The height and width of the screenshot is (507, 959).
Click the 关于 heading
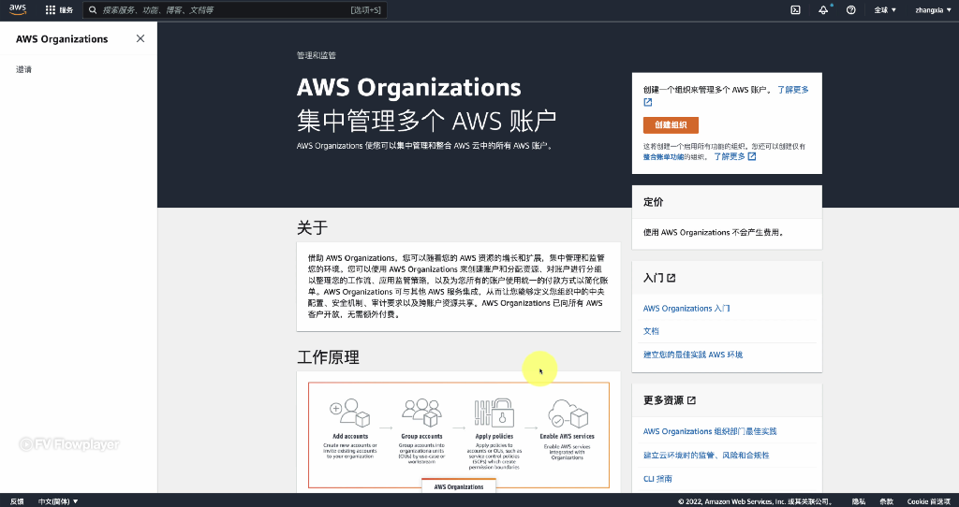tap(313, 228)
